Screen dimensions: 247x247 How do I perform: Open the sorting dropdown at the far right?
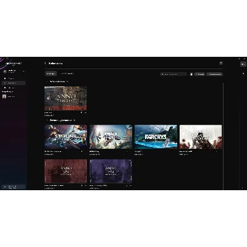tap(214, 74)
